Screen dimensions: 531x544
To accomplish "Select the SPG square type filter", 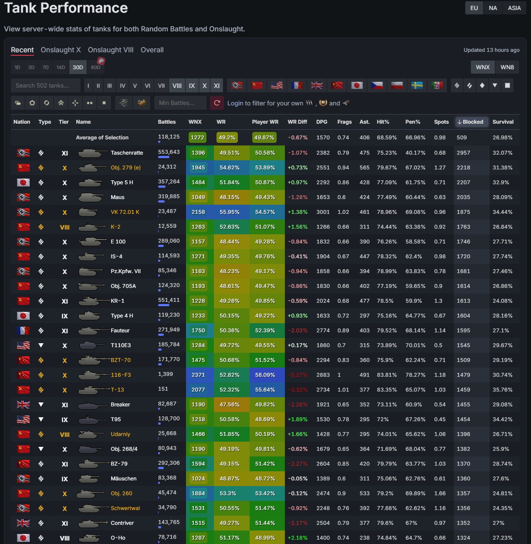I will [507, 85].
